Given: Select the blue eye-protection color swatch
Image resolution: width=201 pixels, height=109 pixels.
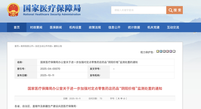Looking at the screenshot, I should [x=161, y=51].
